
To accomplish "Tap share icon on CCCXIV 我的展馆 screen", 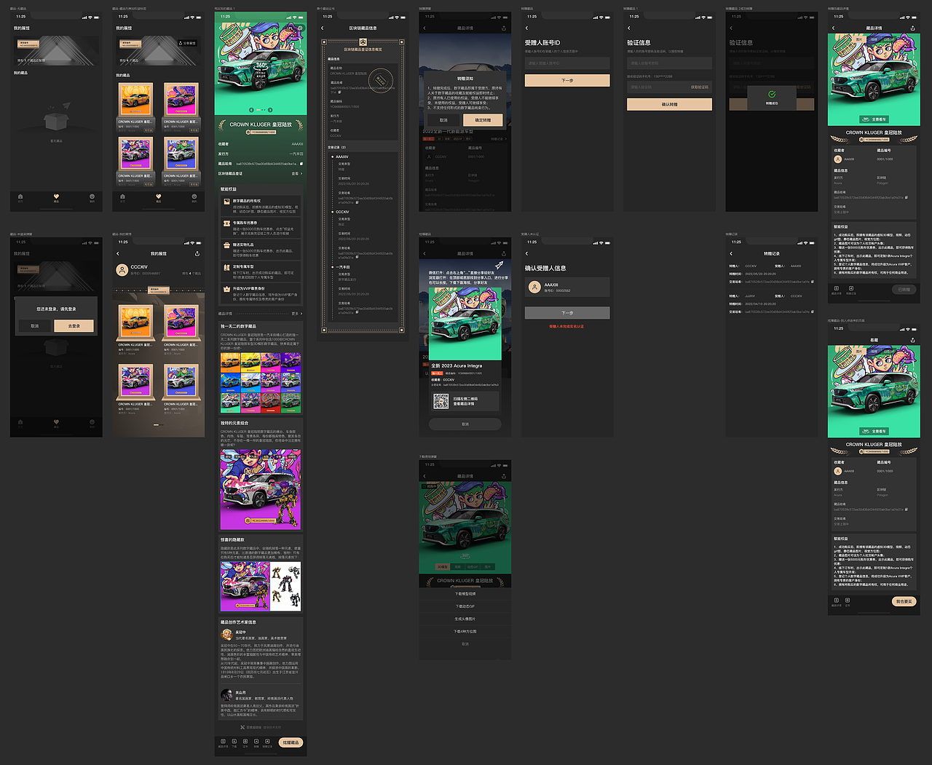I will (x=197, y=253).
